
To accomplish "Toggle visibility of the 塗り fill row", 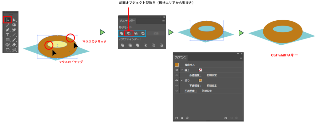I will pyautogui.click(x=177, y=80).
